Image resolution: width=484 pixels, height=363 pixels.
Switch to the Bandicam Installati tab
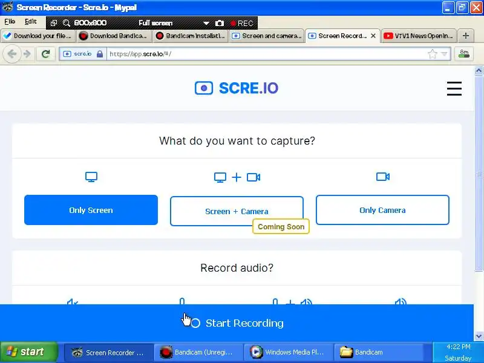pyautogui.click(x=190, y=36)
